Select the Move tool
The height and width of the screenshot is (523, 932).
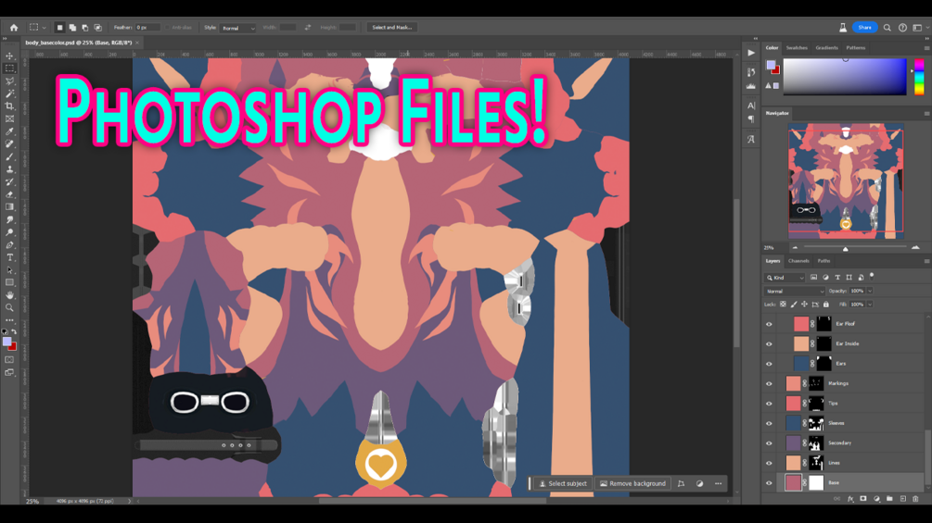tap(9, 56)
